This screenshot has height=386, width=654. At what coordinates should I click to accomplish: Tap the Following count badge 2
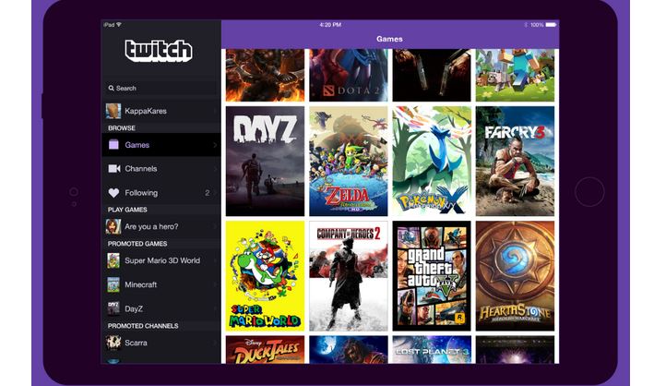tap(208, 193)
